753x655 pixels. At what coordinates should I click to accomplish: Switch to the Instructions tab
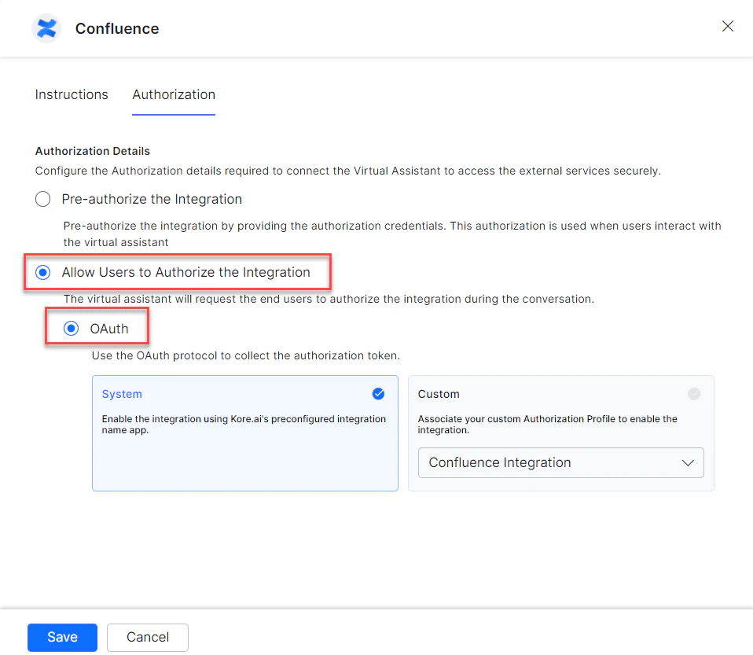click(72, 94)
